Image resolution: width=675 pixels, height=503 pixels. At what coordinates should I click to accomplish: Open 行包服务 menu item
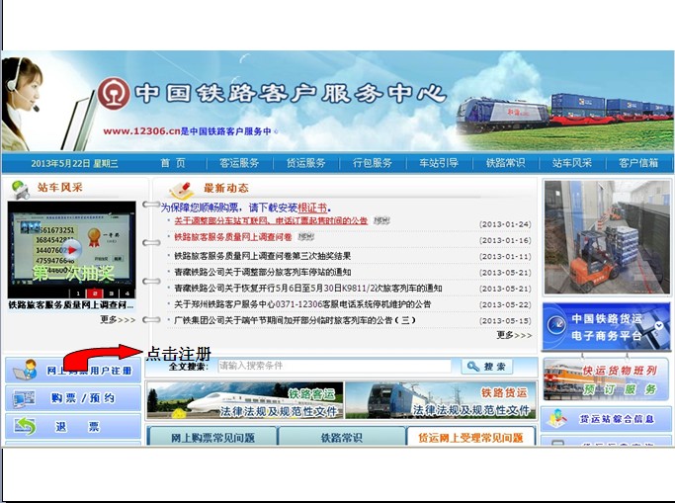[372, 163]
